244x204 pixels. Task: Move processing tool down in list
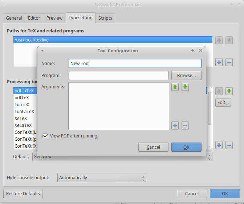pos(229,91)
